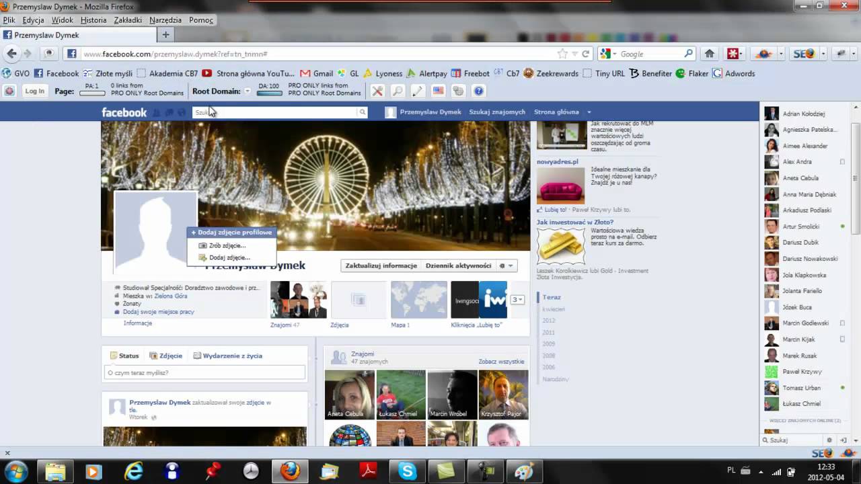Select Dodaj zdjęcie menu option
The height and width of the screenshot is (484, 861).
[229, 257]
